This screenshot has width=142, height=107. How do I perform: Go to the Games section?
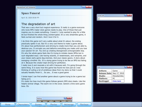tap(38, 104)
